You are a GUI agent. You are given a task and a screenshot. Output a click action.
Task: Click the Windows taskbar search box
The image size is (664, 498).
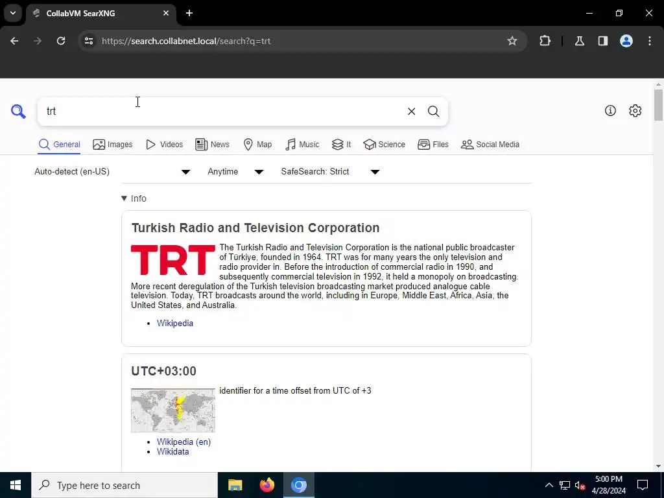[x=124, y=485]
